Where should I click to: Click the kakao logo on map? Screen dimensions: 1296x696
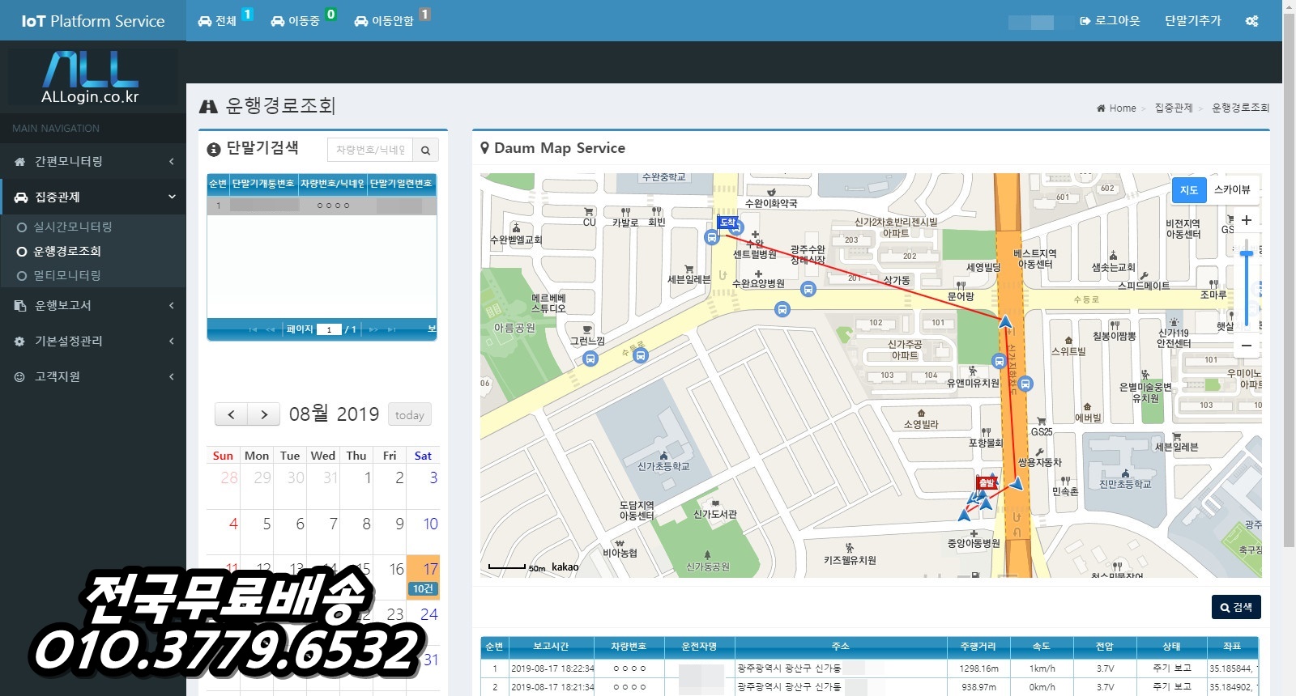coord(565,567)
